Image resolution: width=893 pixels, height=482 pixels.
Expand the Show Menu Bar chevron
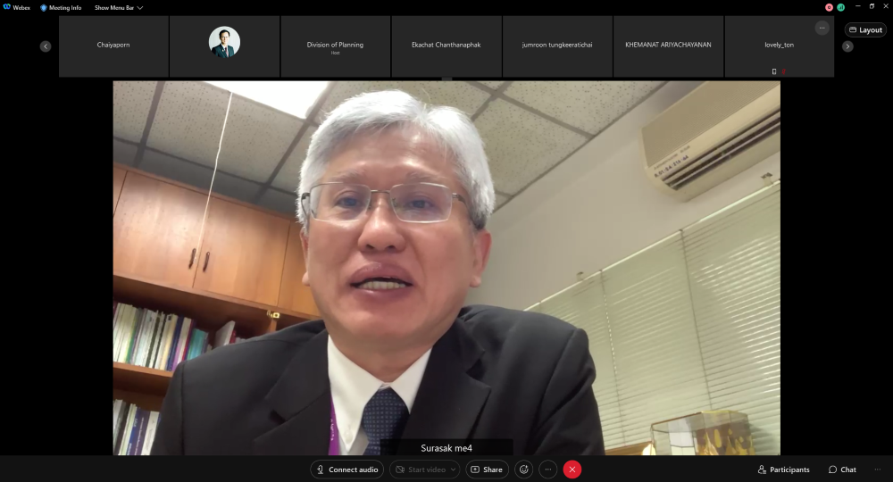(x=140, y=8)
